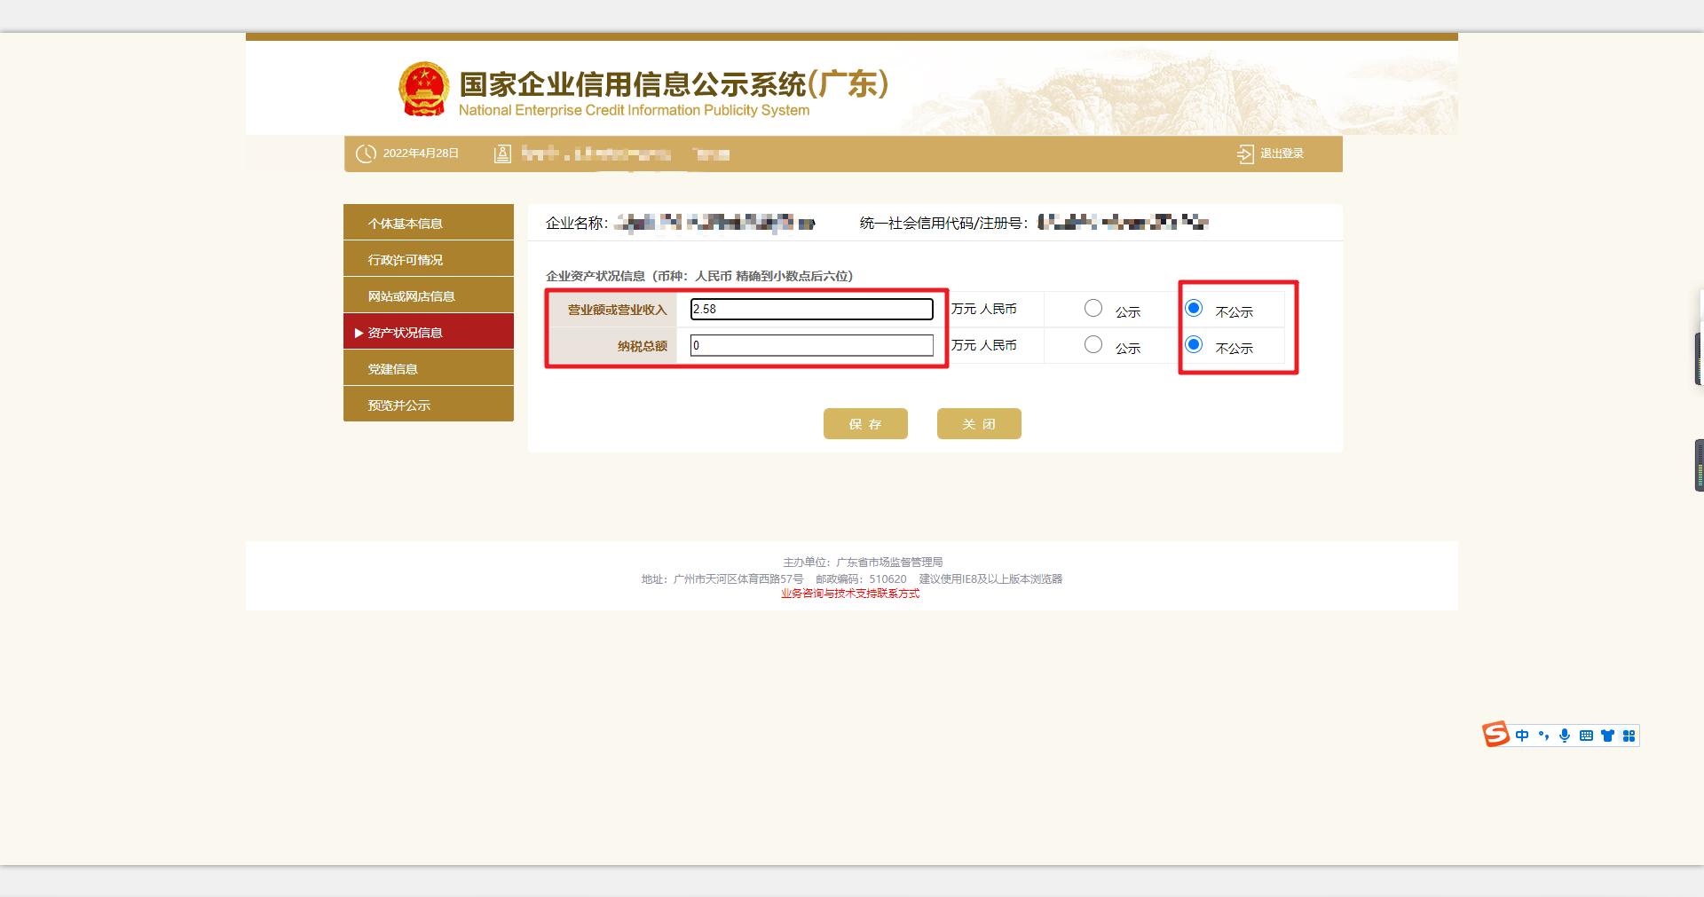Open Sogou skin settings shirt icon

pyautogui.click(x=1607, y=735)
